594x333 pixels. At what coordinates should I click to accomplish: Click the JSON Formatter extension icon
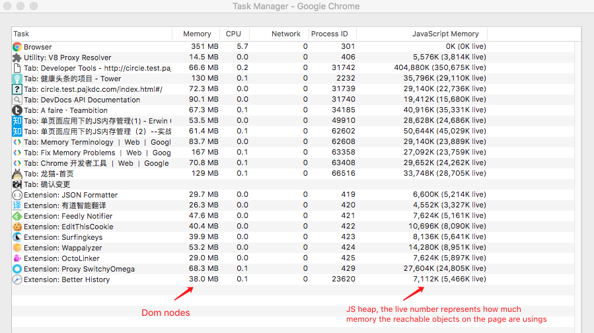point(17,195)
